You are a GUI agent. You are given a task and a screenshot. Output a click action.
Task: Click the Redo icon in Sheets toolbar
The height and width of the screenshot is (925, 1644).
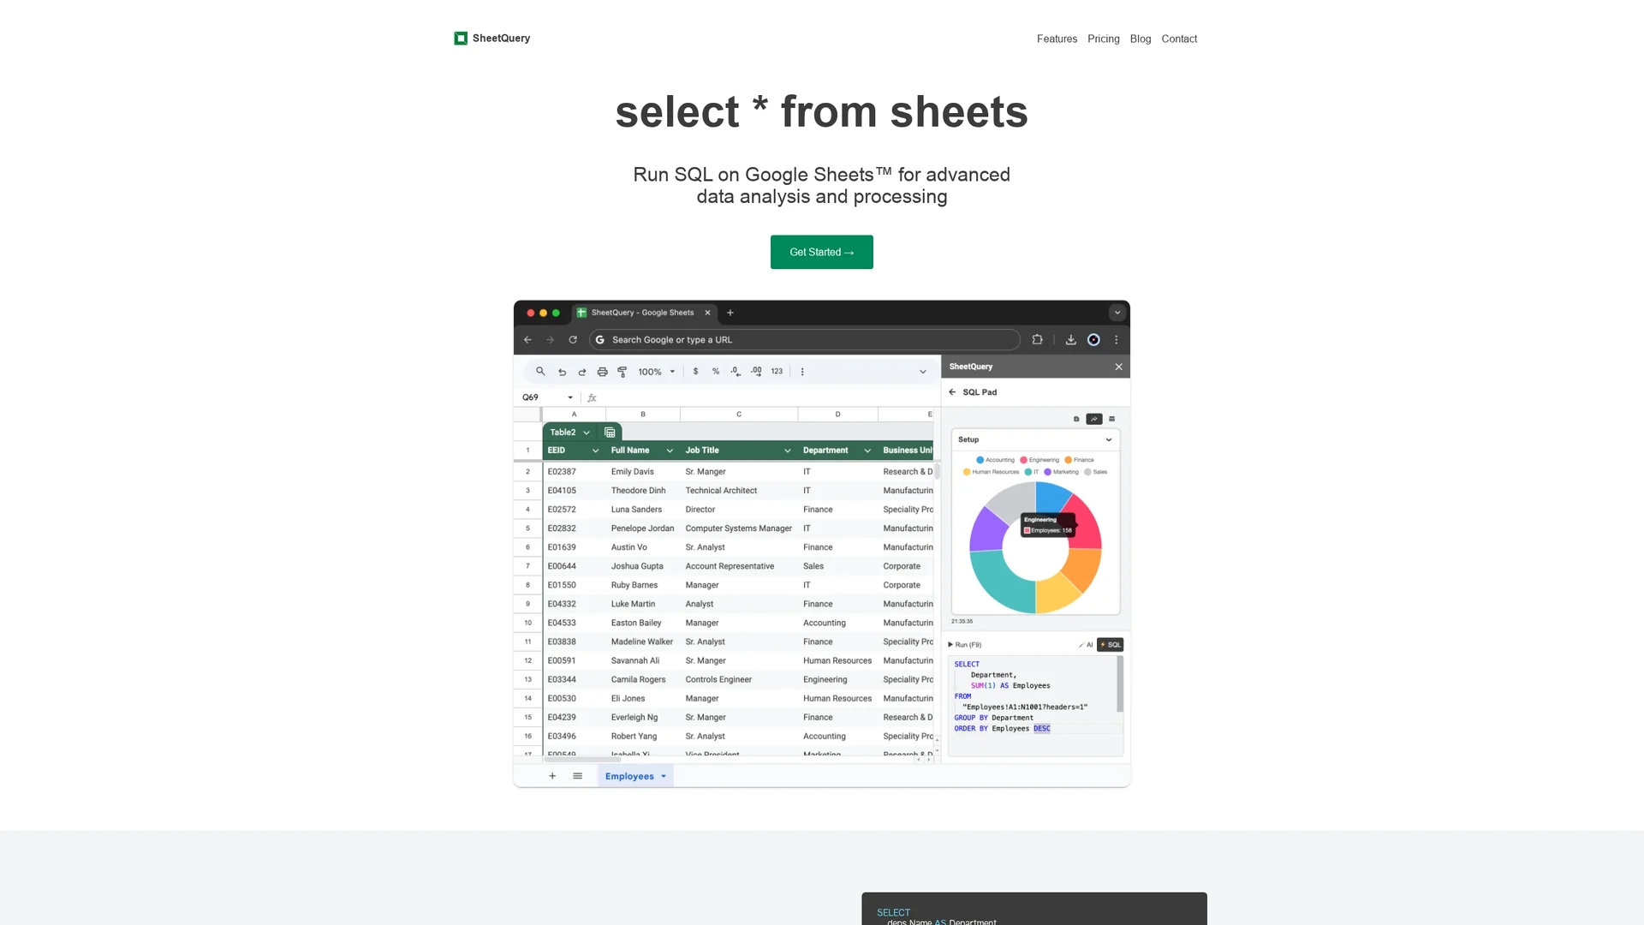click(x=582, y=372)
